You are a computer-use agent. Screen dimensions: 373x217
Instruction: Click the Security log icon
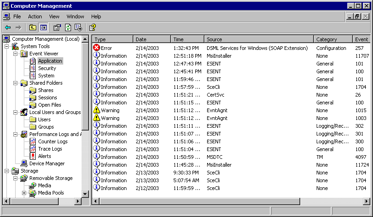pos(33,69)
